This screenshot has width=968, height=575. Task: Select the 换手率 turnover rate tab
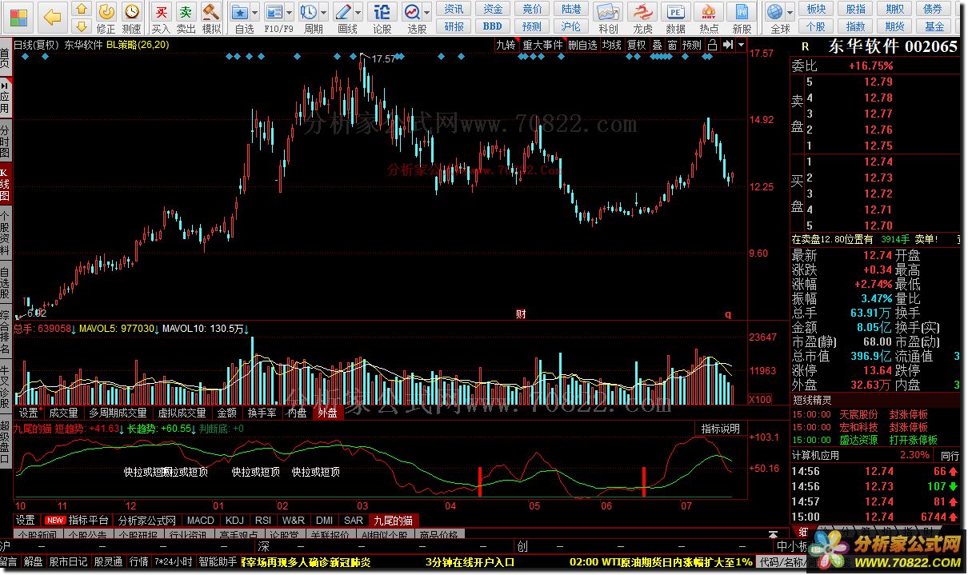(262, 413)
